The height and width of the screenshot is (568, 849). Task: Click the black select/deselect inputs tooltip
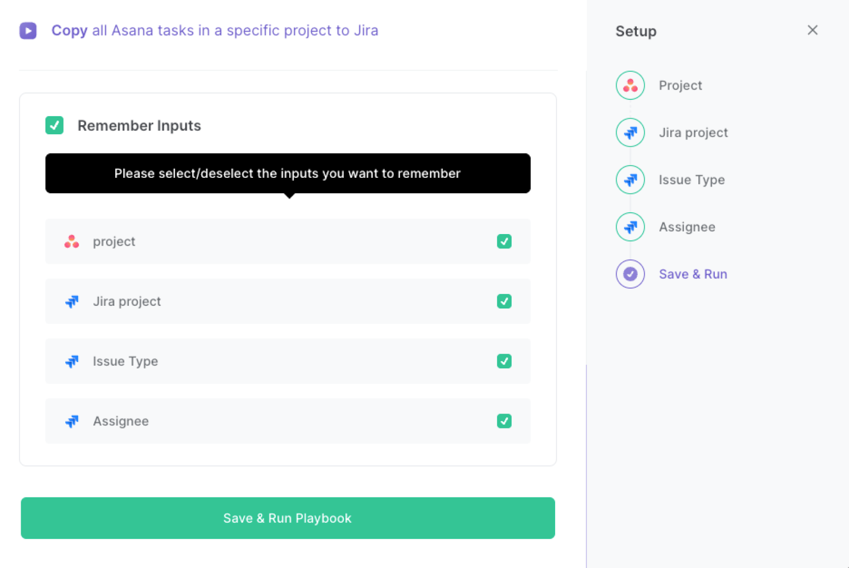tap(288, 174)
